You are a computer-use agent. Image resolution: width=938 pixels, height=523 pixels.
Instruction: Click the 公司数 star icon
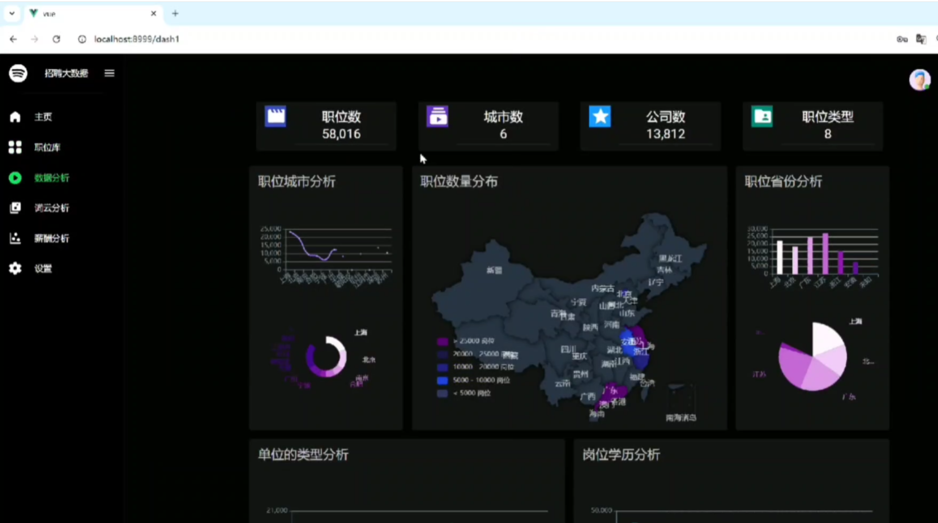[x=600, y=116]
